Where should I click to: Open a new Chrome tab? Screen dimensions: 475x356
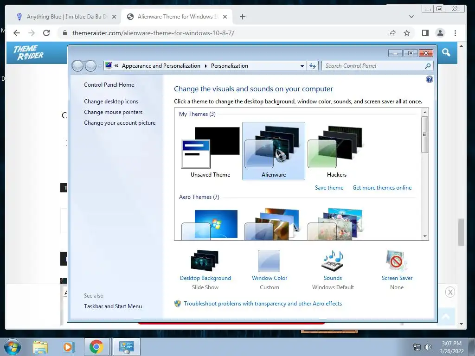tap(243, 17)
